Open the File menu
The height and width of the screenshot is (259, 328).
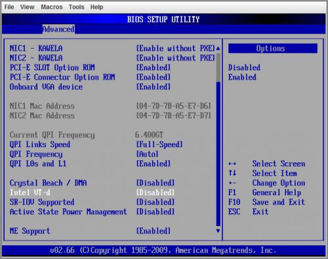coord(9,7)
